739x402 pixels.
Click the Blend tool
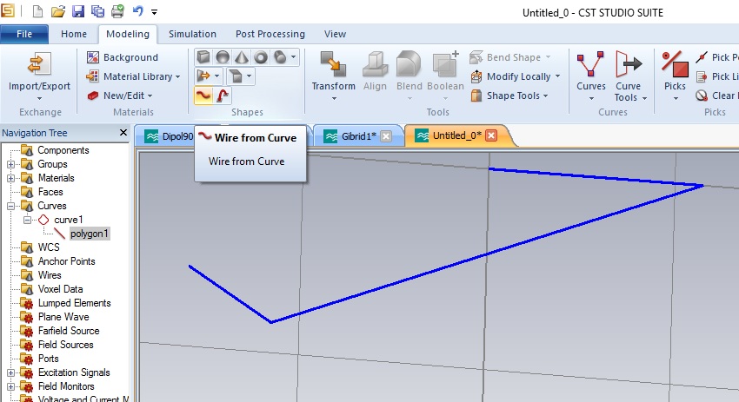409,76
